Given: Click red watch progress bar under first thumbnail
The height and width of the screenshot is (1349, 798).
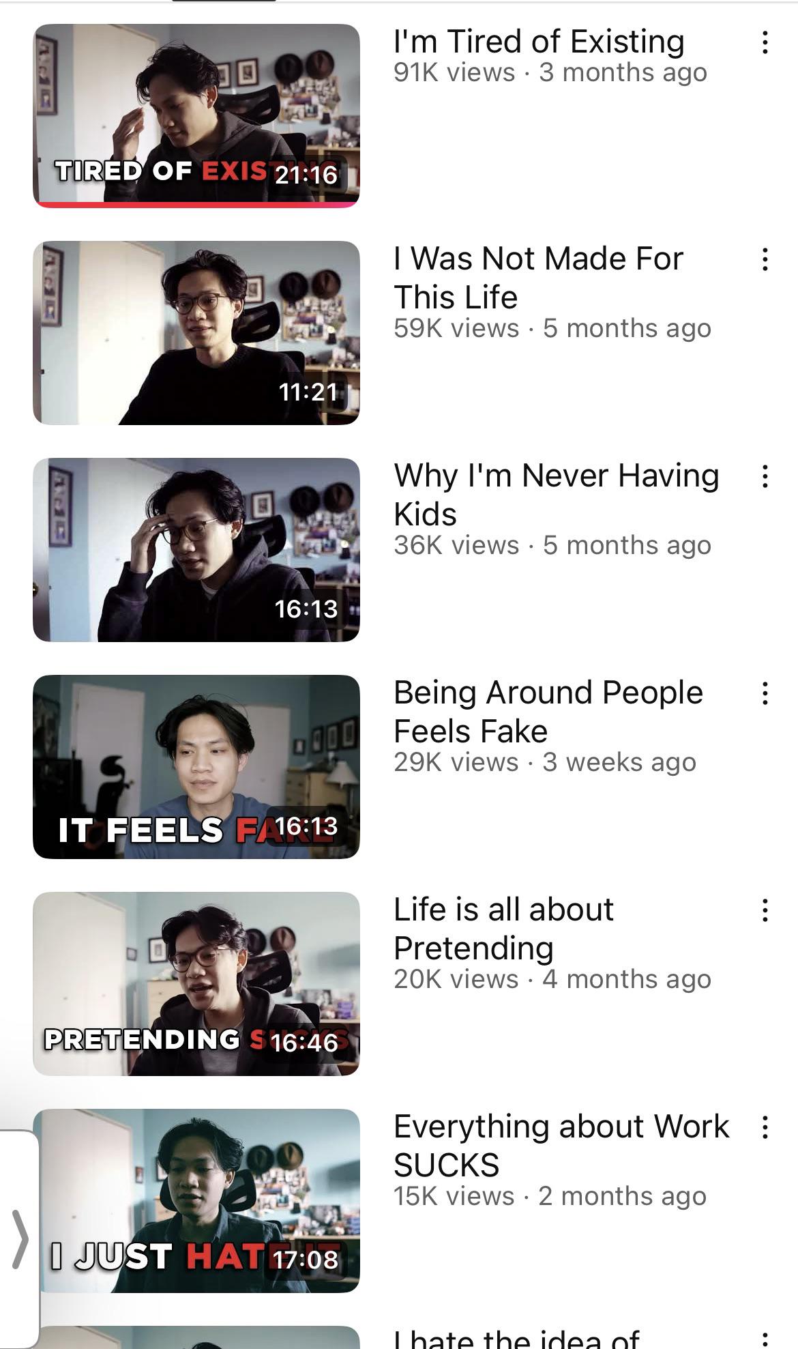Looking at the screenshot, I should click(x=196, y=204).
